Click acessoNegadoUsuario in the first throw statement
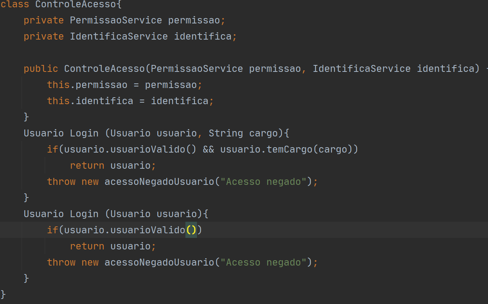This screenshot has height=304, width=488. click(159, 182)
